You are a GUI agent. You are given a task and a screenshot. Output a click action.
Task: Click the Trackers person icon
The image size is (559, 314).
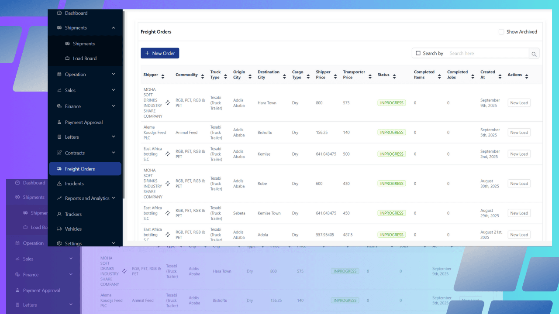(x=59, y=214)
